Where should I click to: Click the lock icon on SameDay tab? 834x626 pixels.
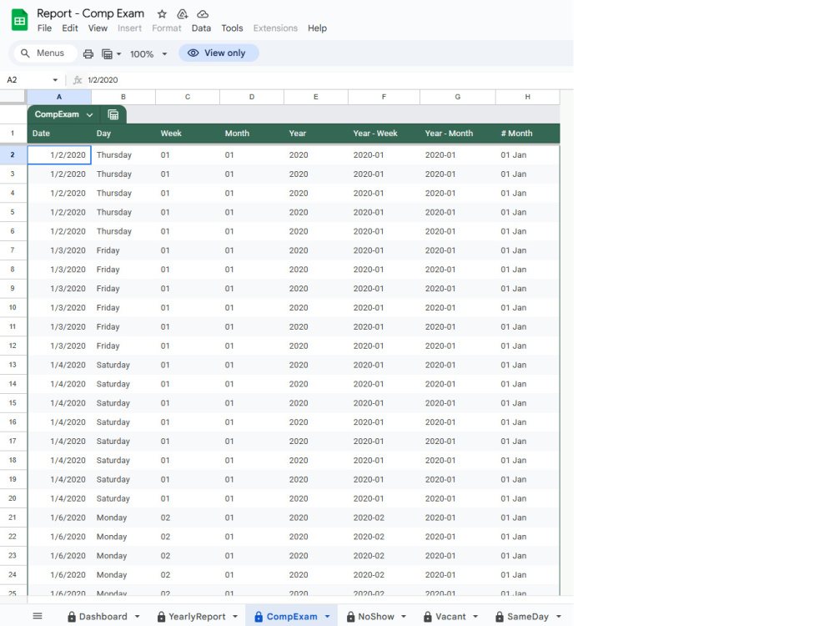(x=500, y=617)
